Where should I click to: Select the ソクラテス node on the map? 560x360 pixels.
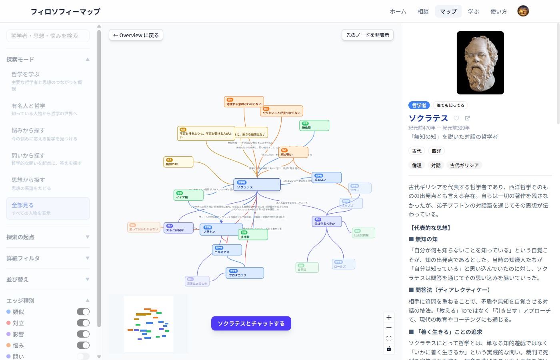257,184
